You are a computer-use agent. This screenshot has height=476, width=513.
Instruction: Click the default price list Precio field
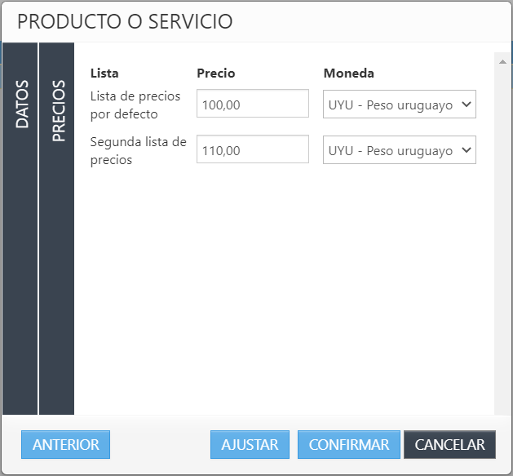pos(252,105)
